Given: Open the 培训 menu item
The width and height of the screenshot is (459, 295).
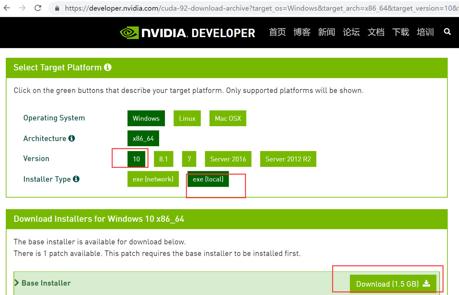Looking at the screenshot, I should coord(425,32).
